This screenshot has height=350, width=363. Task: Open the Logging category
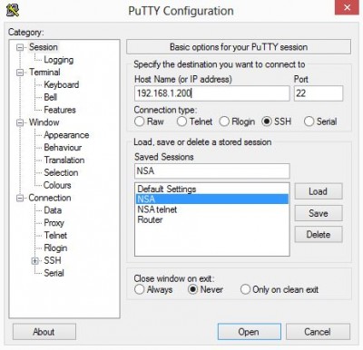tap(59, 60)
